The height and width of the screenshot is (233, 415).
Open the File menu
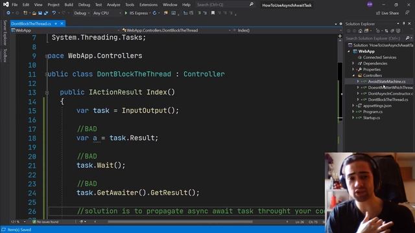pyautogui.click(x=14, y=5)
